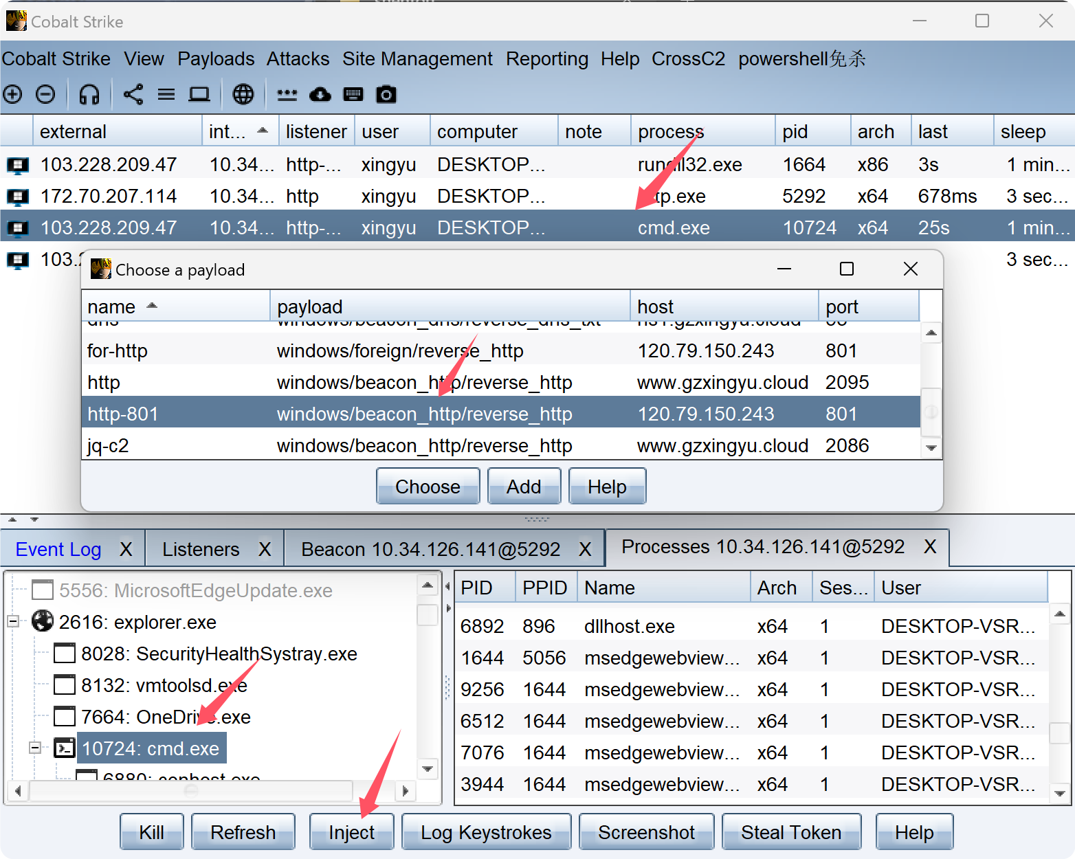Sort sessions by the int... column arrow
This screenshot has height=859, width=1075.
tap(263, 130)
